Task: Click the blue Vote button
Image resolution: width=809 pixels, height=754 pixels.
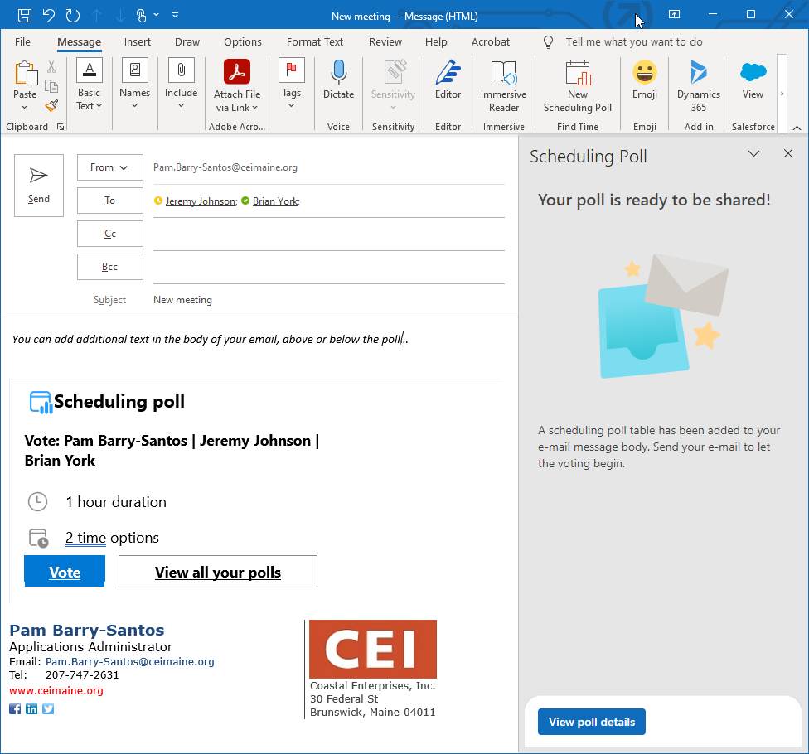Action: click(65, 572)
